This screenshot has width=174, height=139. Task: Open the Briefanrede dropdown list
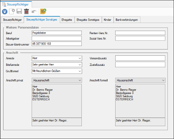80,65
